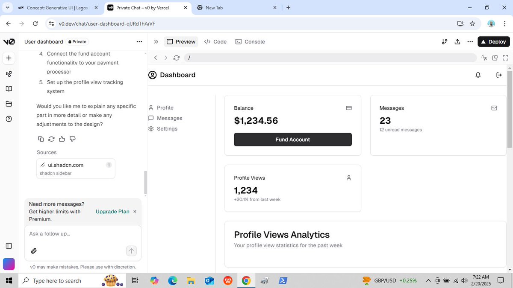Click the Upgrade Plan link
The height and width of the screenshot is (288, 513).
click(x=112, y=212)
